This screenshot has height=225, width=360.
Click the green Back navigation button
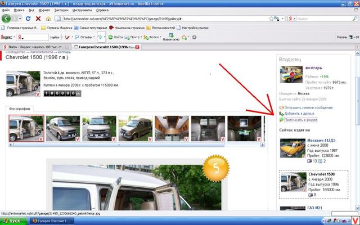point(6,19)
